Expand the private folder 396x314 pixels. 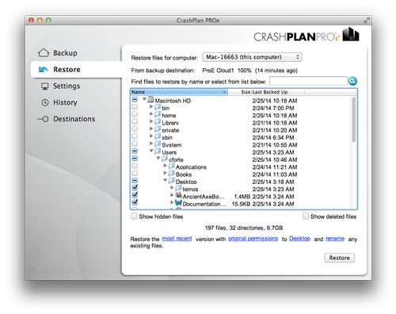click(x=151, y=128)
